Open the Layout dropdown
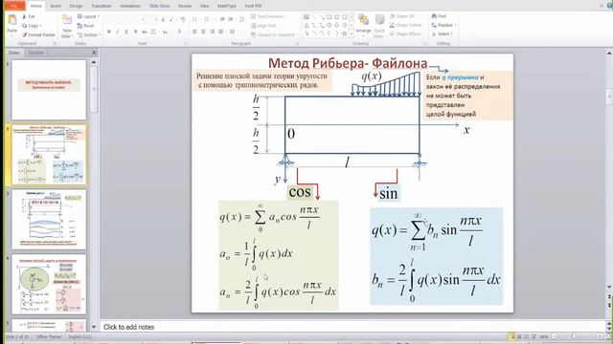 click(x=88, y=16)
